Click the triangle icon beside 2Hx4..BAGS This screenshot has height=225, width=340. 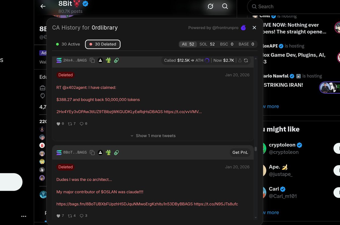tap(100, 60)
